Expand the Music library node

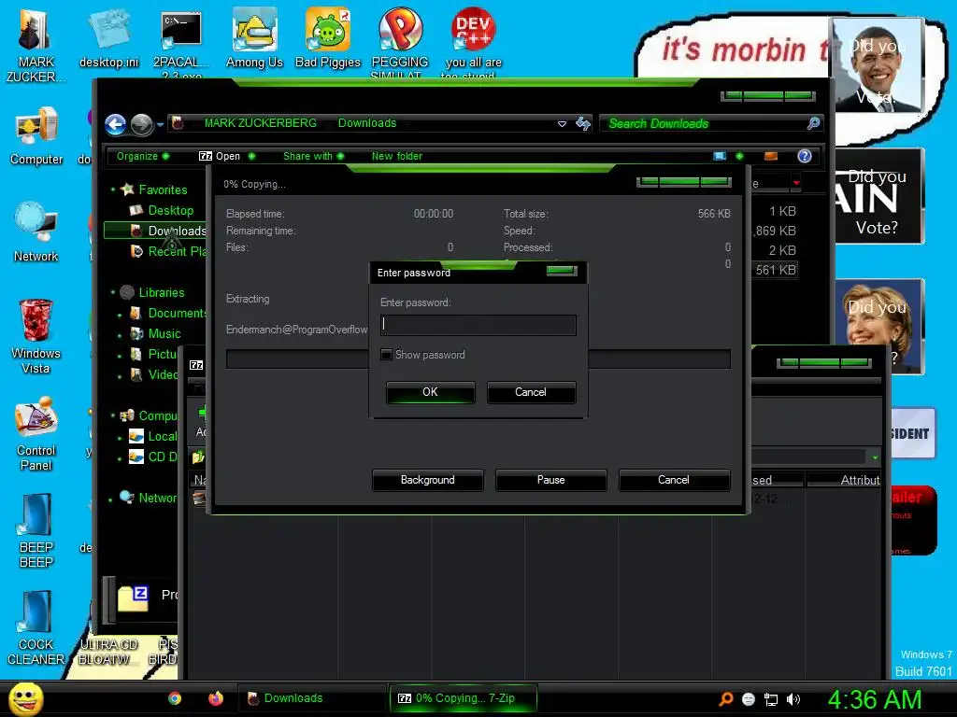click(120, 334)
